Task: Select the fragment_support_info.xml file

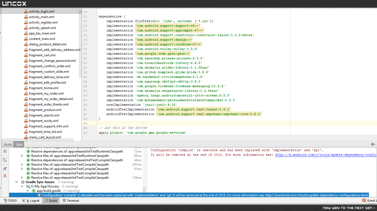Action: 48,126
